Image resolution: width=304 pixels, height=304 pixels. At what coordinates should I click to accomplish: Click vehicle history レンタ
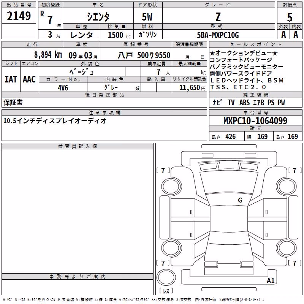pyautogui.click(x=81, y=35)
